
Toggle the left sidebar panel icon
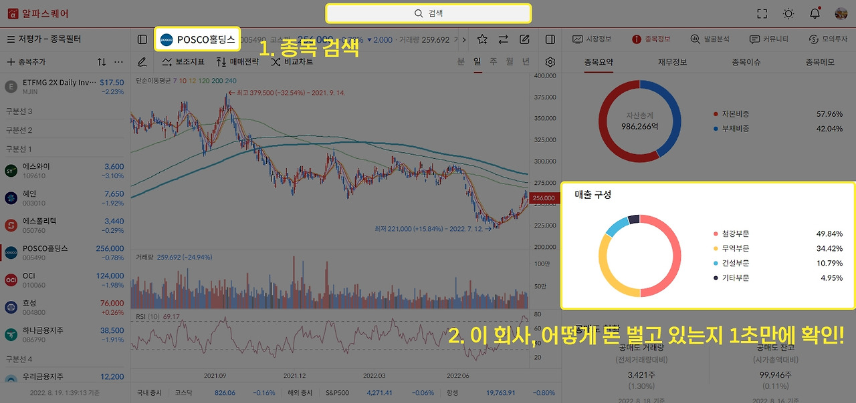pos(142,39)
